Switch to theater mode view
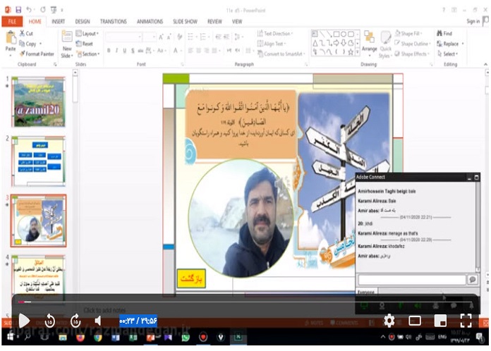The image size is (491, 351). tap(415, 321)
